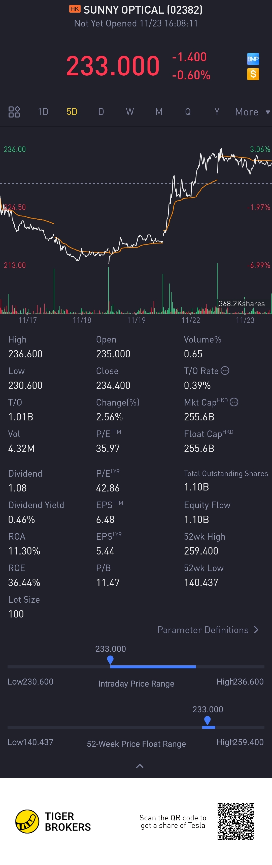Image resolution: width=272 pixels, height=865 pixels.
Task: Open T/O Rate info bubble icon
Action: click(x=225, y=370)
